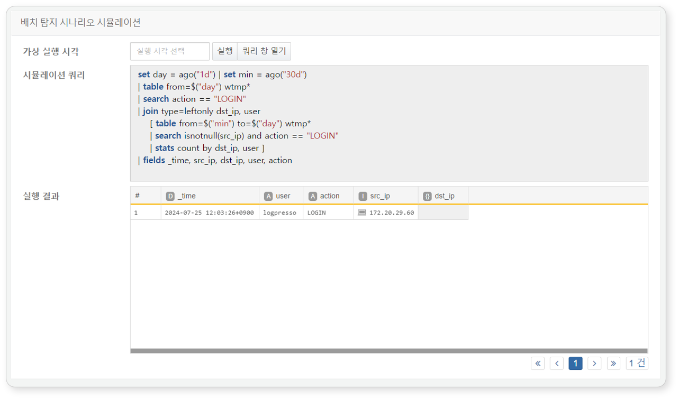The width and height of the screenshot is (678, 399).
Task: Click the src_ip column header
Action: click(x=386, y=196)
